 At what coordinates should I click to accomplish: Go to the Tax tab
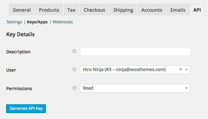[x=71, y=10]
